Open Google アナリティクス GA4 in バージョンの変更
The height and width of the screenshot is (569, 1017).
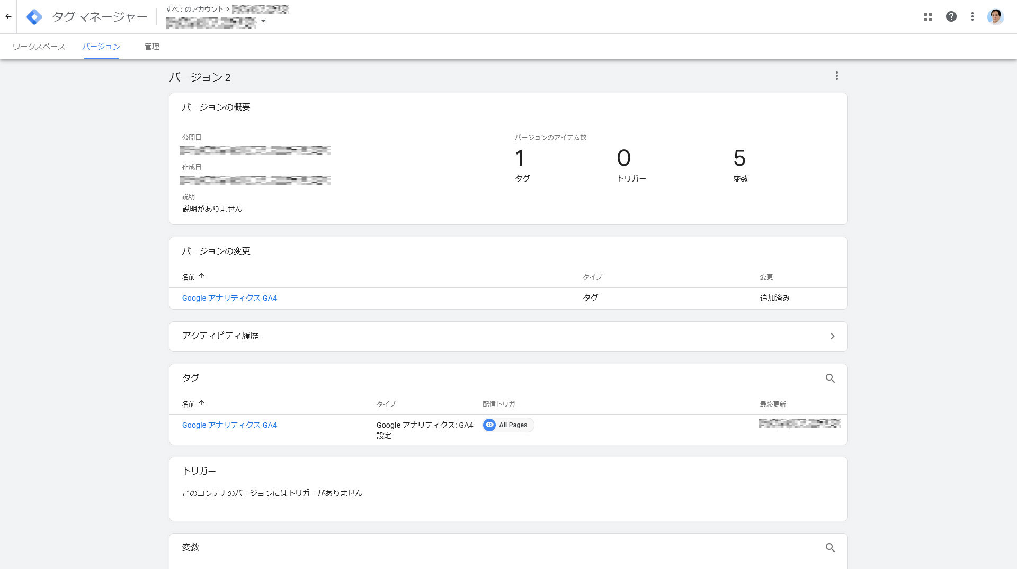pos(229,298)
